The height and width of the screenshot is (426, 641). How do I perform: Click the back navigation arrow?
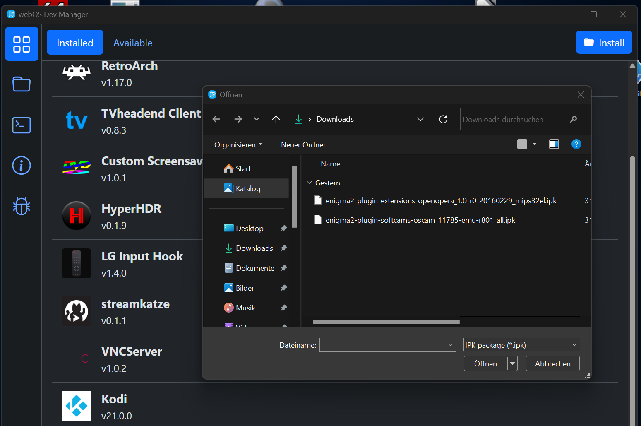tap(216, 119)
